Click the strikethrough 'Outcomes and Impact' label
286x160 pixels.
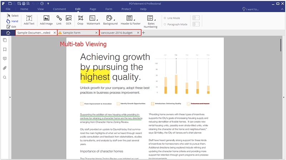(x=200, y=103)
